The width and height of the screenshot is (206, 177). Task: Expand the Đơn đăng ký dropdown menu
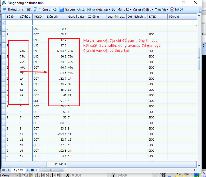click(121, 9)
